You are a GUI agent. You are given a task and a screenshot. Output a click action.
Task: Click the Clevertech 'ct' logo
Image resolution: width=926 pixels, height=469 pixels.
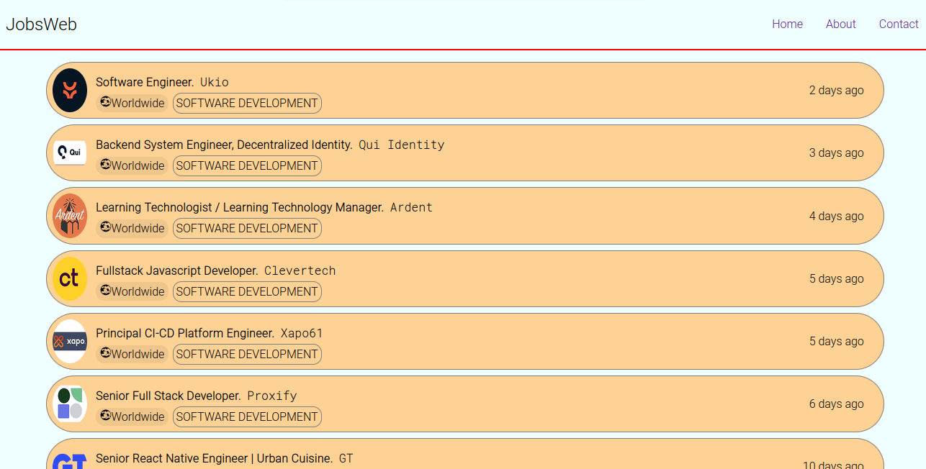coord(70,278)
